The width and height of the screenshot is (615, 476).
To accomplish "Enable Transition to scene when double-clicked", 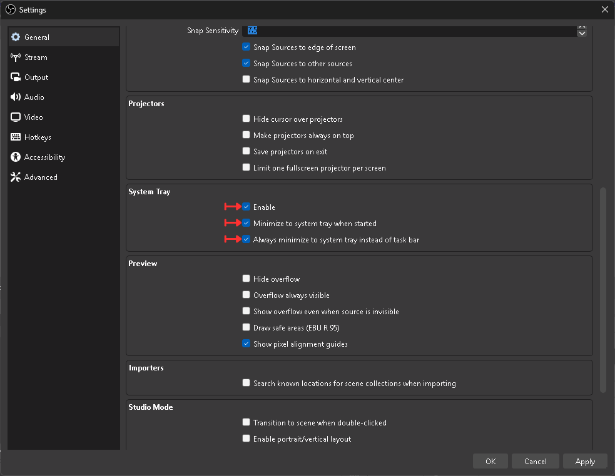I will coord(247,422).
